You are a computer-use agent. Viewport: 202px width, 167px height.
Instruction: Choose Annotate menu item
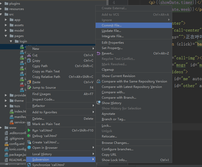click(x=134, y=114)
